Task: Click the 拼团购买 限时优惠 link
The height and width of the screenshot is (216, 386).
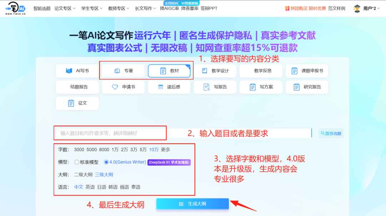Action: pos(308,8)
